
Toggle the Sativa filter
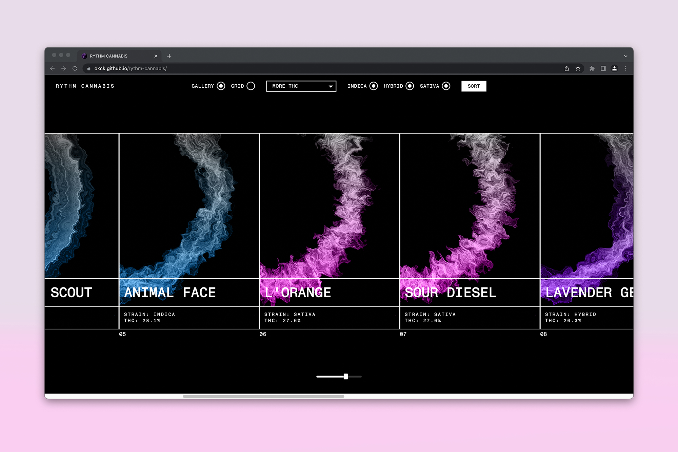(x=446, y=86)
